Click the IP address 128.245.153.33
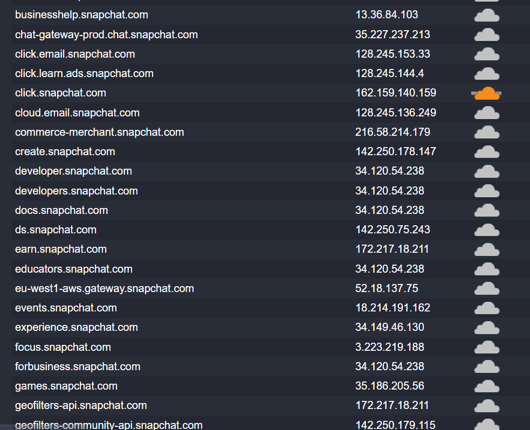Screen dimensions: 530x430 pos(393,54)
